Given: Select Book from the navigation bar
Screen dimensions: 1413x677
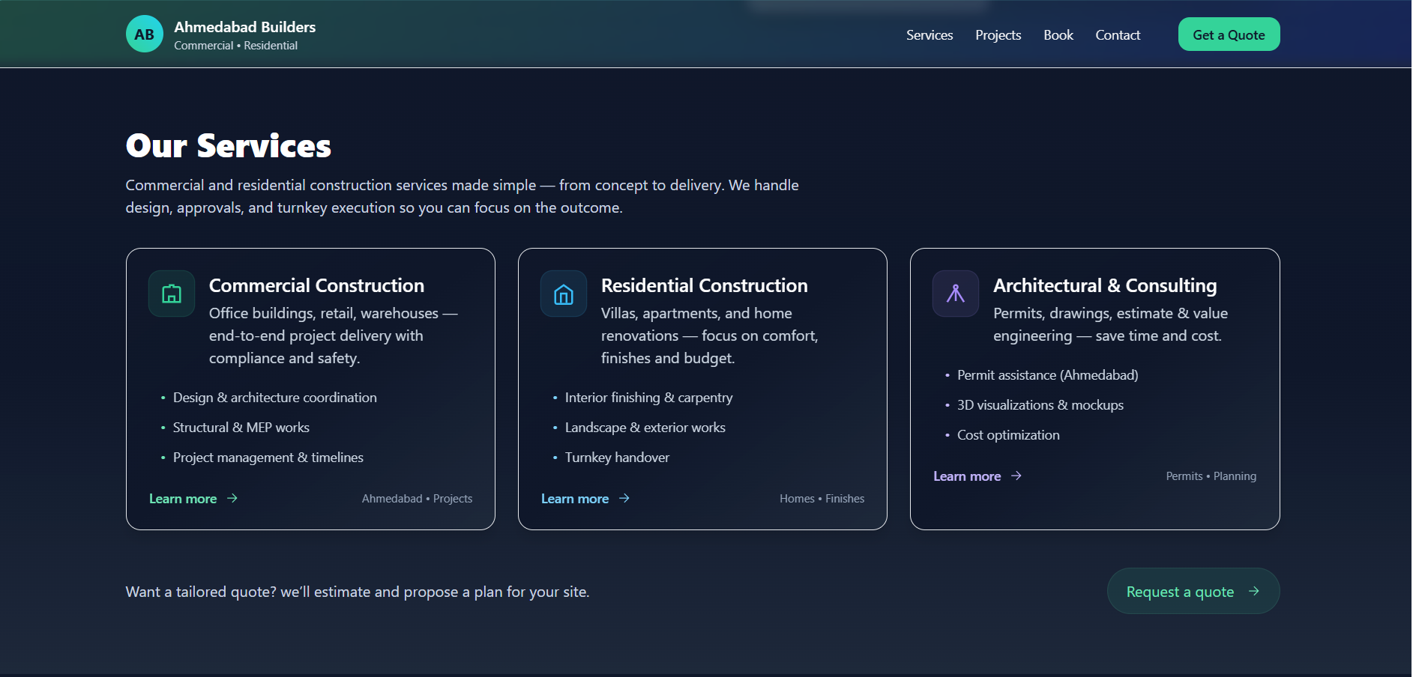Looking at the screenshot, I should 1058,34.
